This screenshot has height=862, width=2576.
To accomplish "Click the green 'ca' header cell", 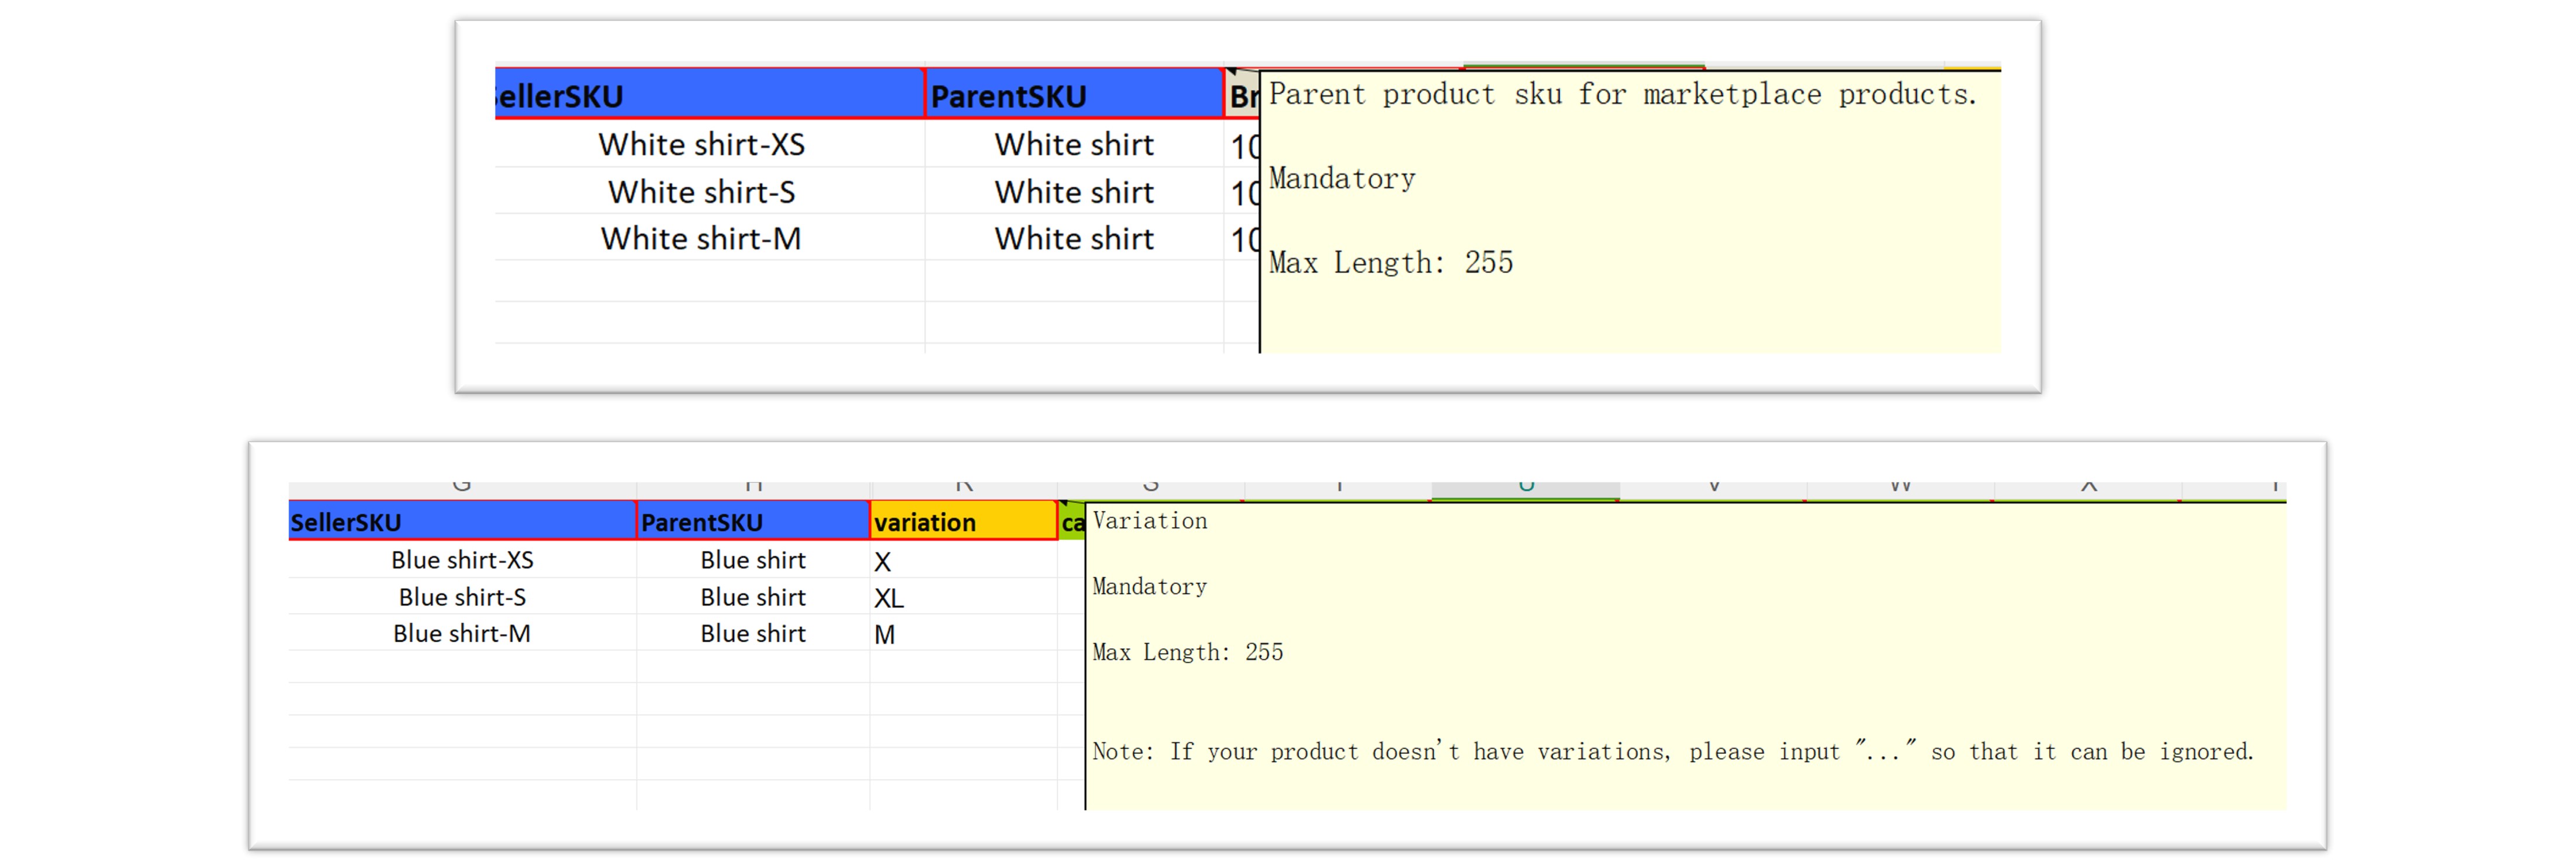I will click(x=1072, y=522).
